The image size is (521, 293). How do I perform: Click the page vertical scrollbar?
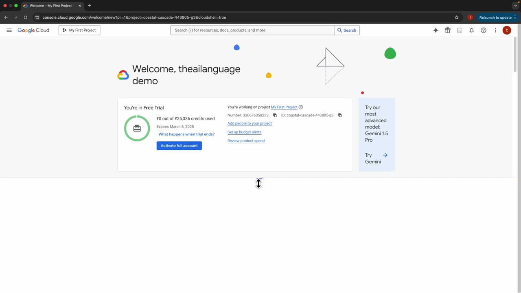[515, 55]
